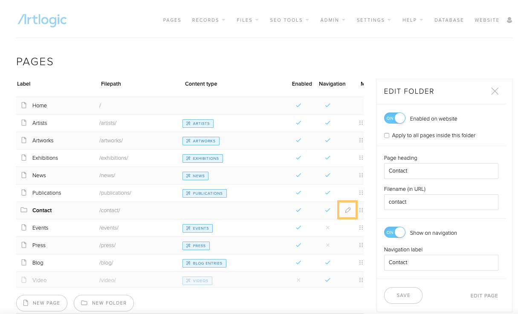Open the Records dropdown menu
Screen dimensions: 518x314
click(208, 20)
